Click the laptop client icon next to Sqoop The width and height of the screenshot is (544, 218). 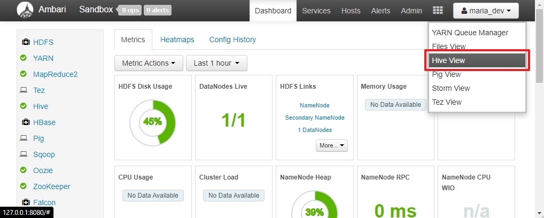coord(24,154)
